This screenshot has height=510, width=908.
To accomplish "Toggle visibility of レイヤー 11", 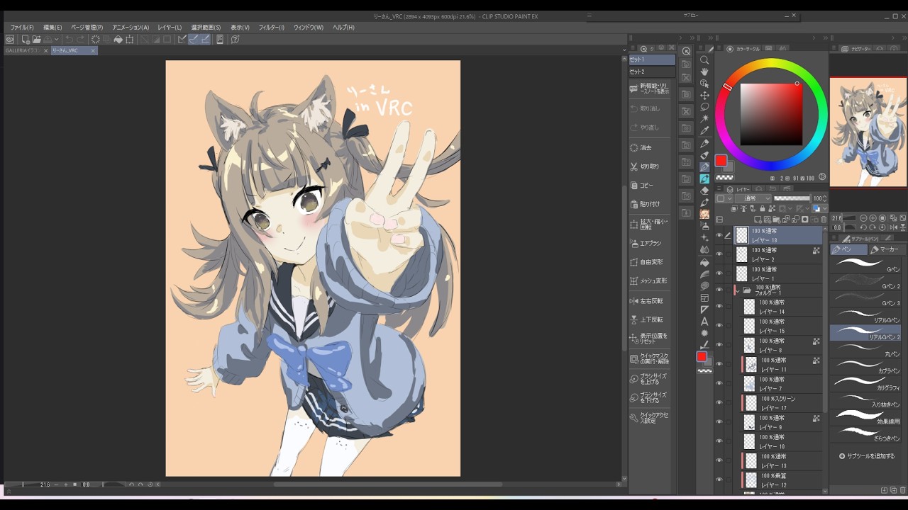I will [719, 364].
